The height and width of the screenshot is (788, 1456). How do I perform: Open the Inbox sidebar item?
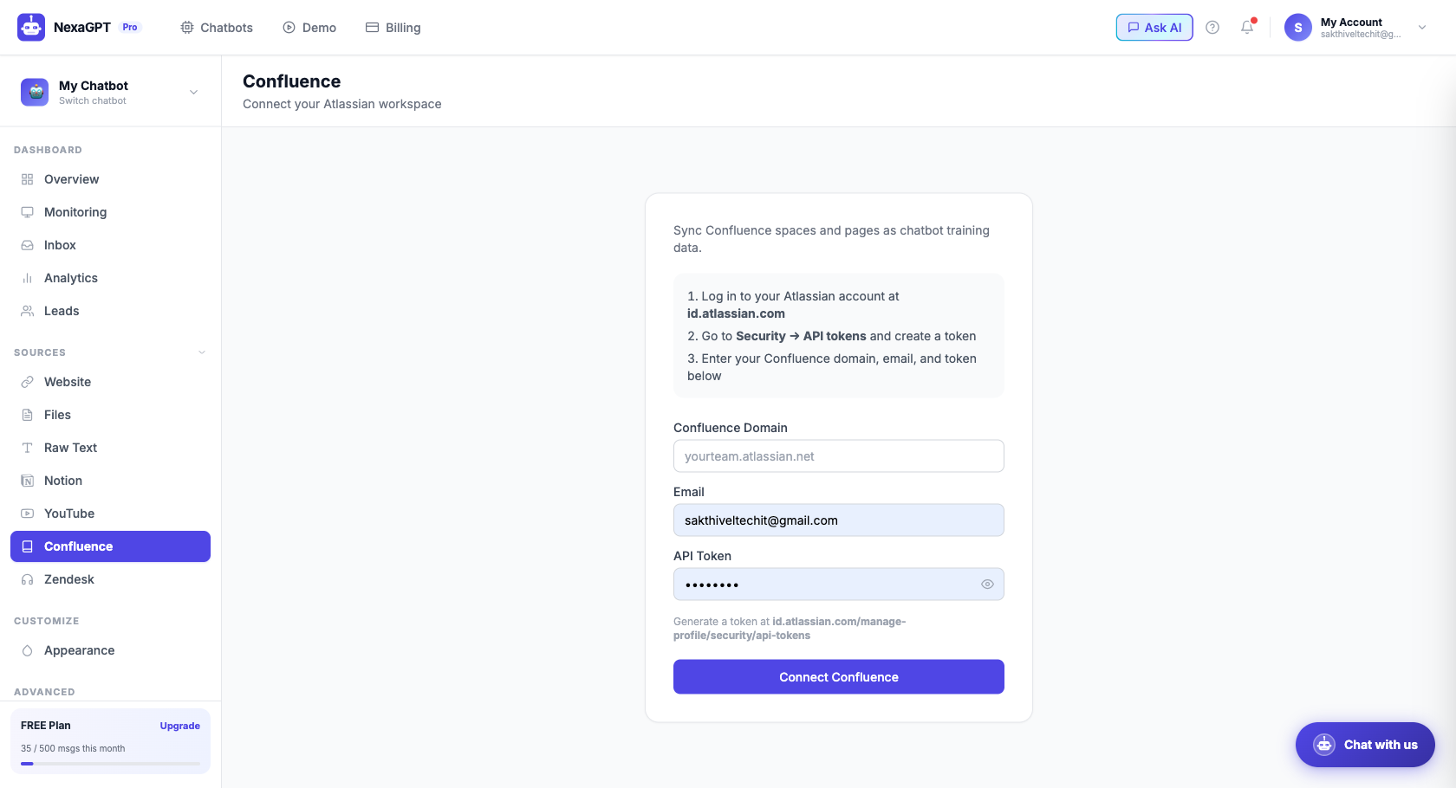pyautogui.click(x=110, y=245)
